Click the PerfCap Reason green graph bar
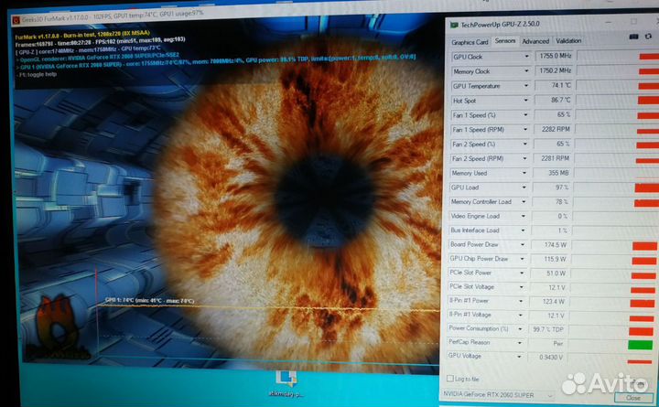659x407 pixels. 640,345
